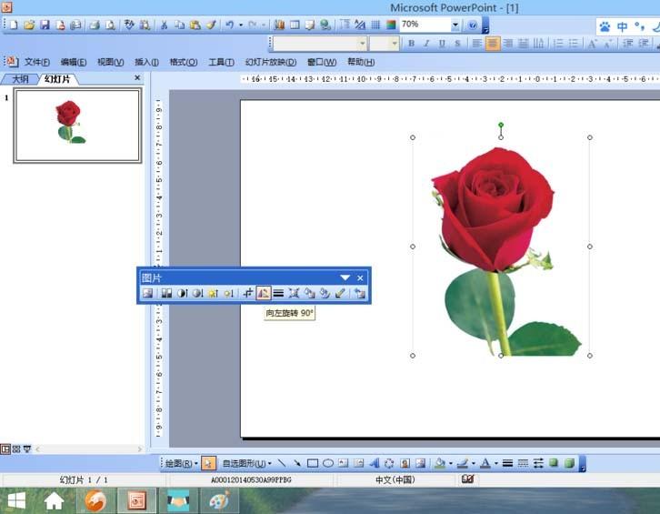Select the Oval shape drawing tool

[x=328, y=463]
